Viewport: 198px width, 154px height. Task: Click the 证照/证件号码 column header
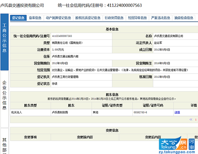[153, 106]
